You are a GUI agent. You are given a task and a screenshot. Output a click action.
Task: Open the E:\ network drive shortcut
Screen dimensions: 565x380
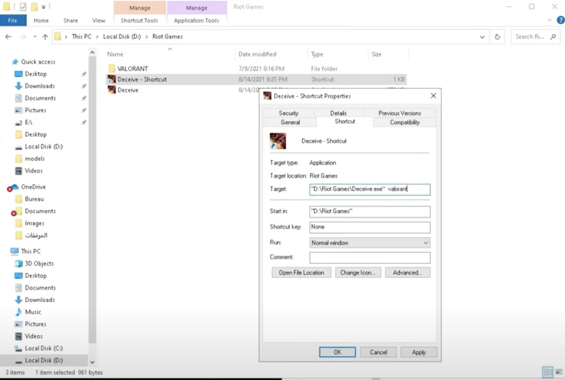pyautogui.click(x=28, y=122)
